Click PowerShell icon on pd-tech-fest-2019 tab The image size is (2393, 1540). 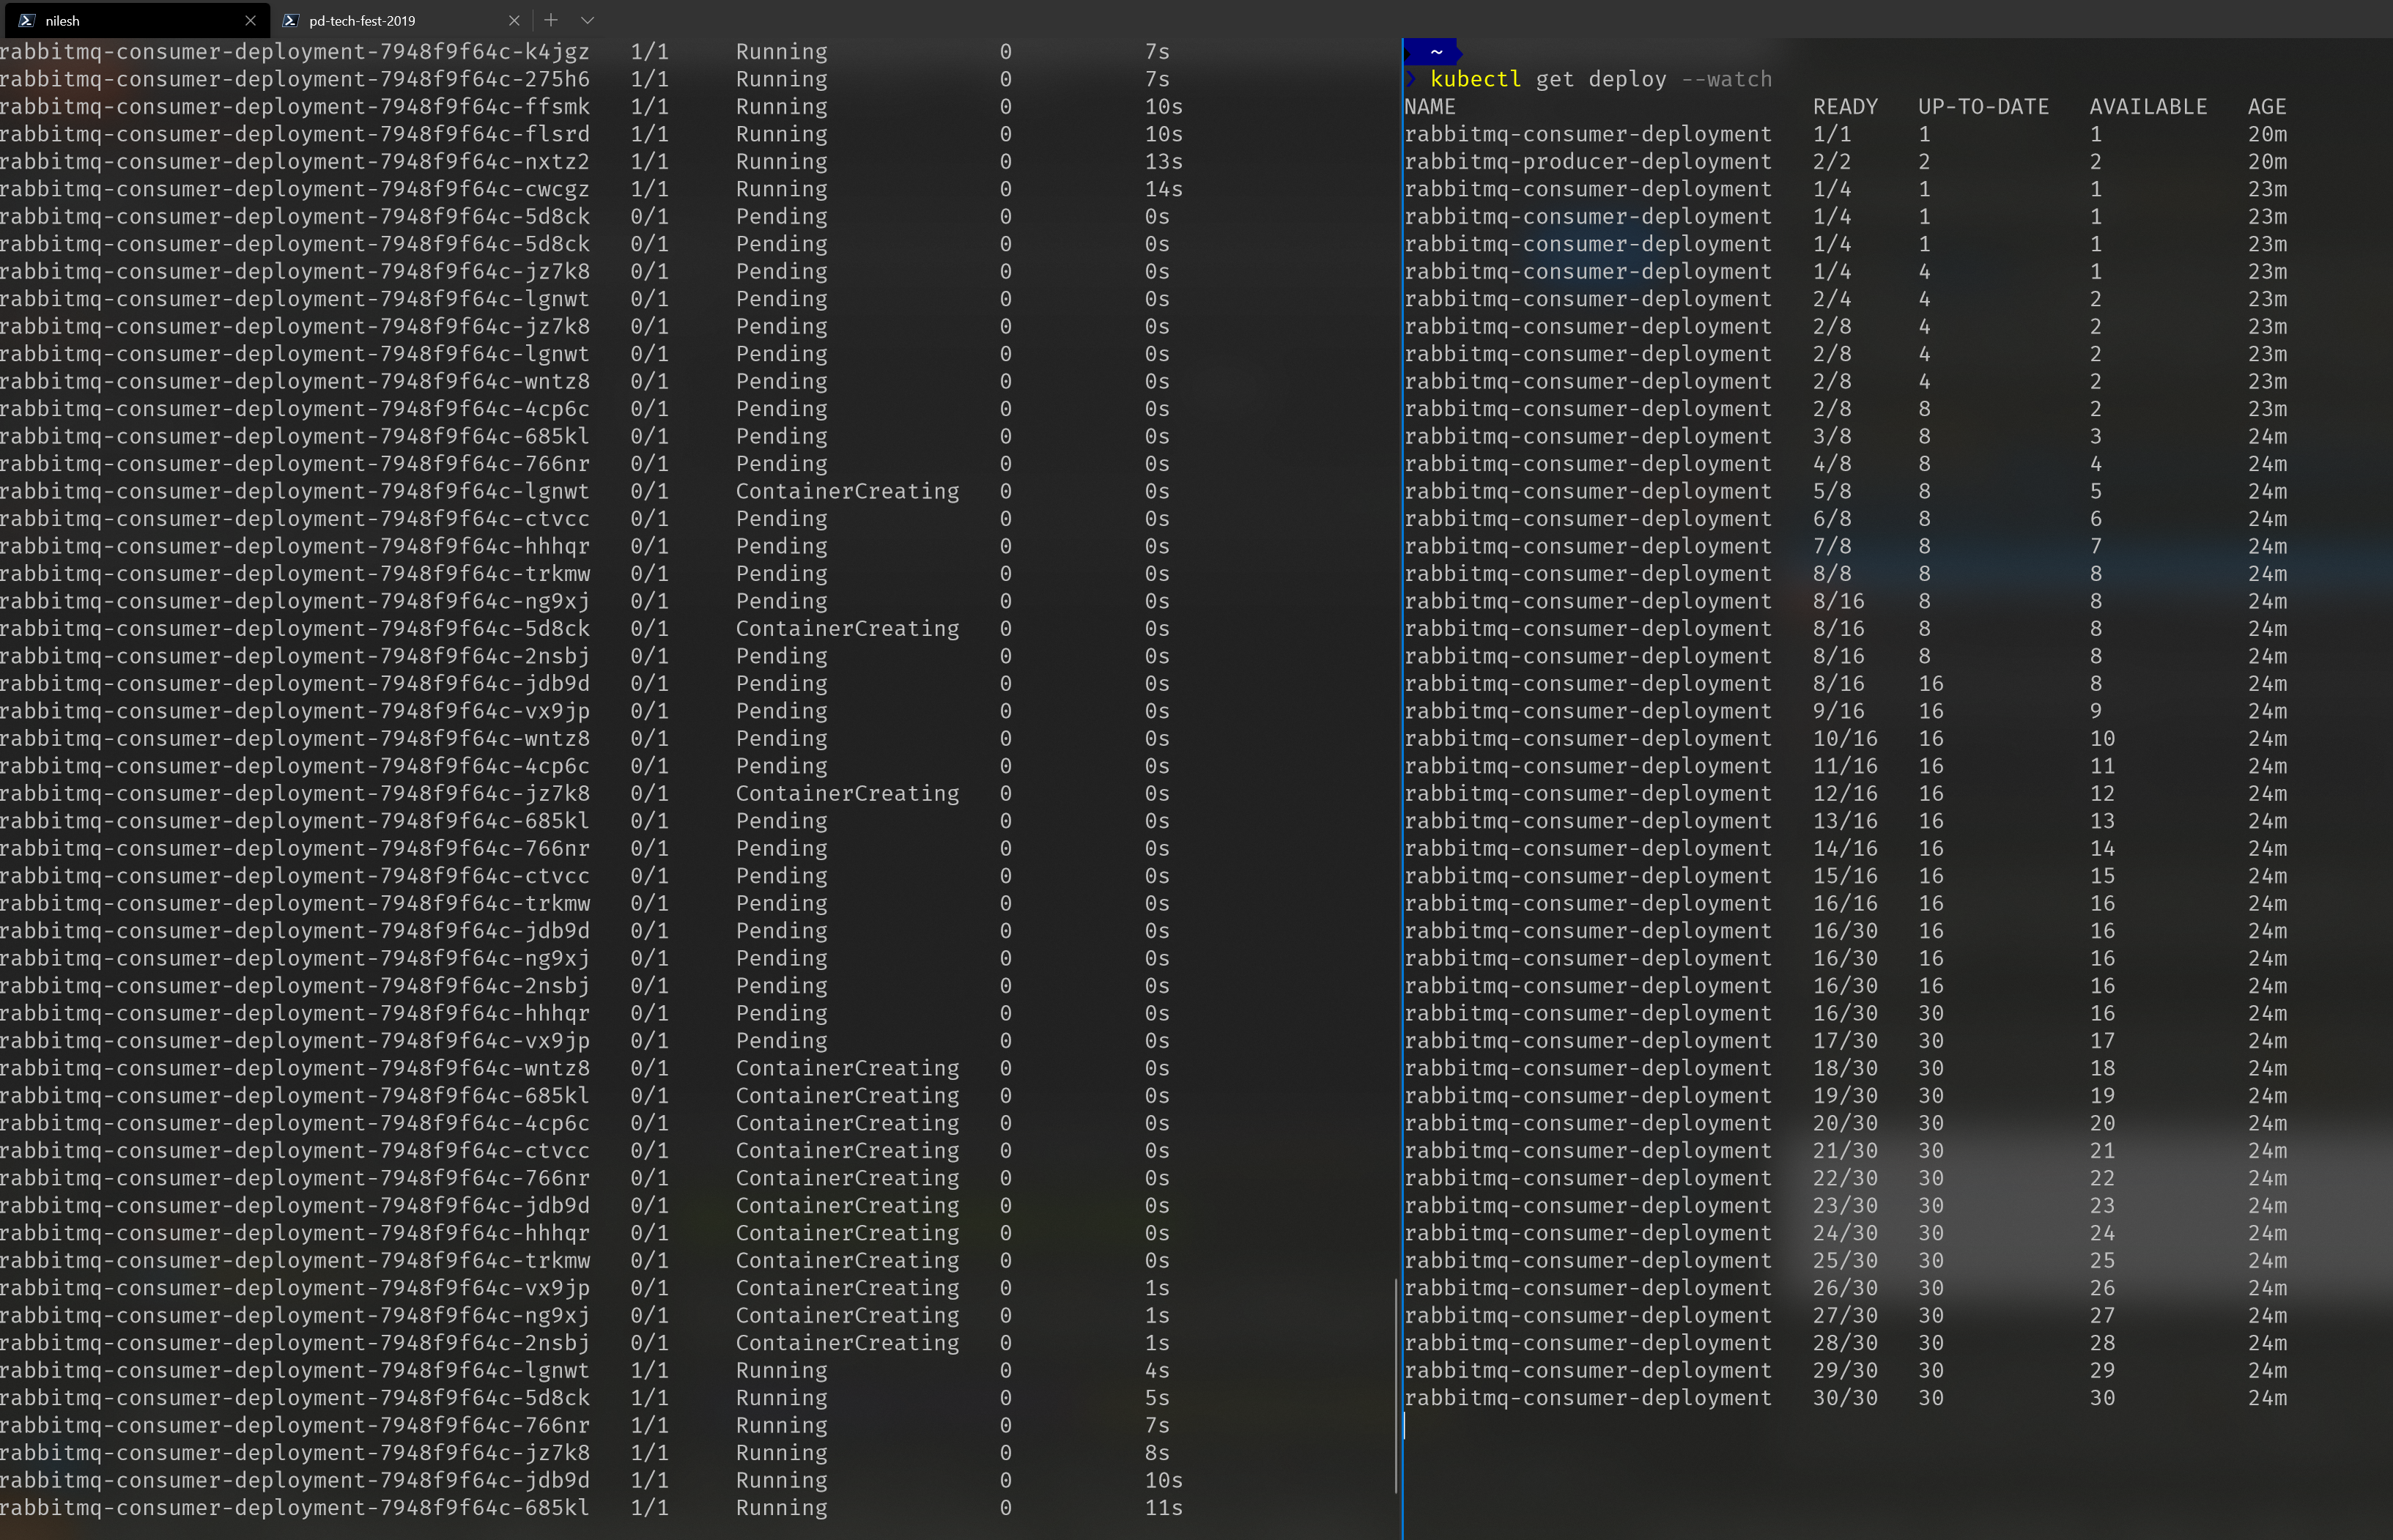(290, 20)
